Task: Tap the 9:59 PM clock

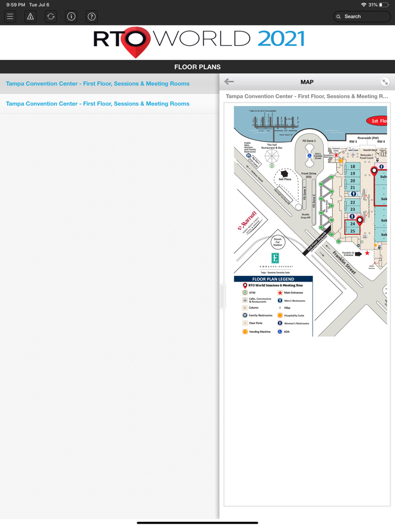Action: pyautogui.click(x=15, y=5)
